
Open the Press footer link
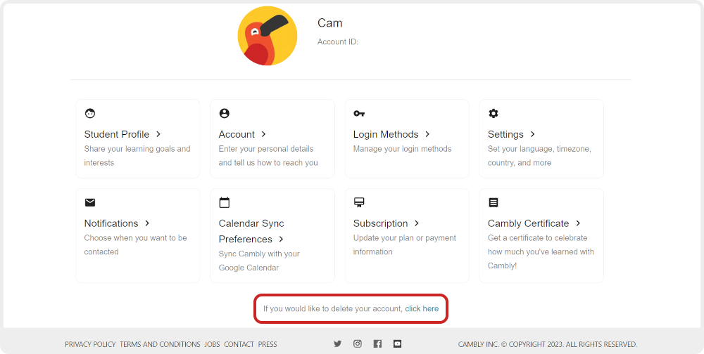click(268, 345)
